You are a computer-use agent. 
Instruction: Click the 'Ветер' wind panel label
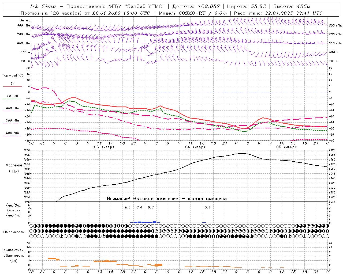tap(25, 20)
